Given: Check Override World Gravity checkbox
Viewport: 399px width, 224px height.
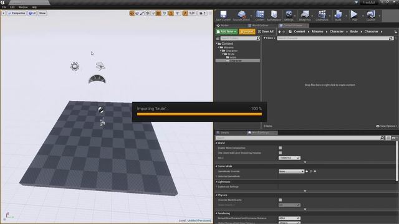Looking at the screenshot, I should [x=280, y=200].
